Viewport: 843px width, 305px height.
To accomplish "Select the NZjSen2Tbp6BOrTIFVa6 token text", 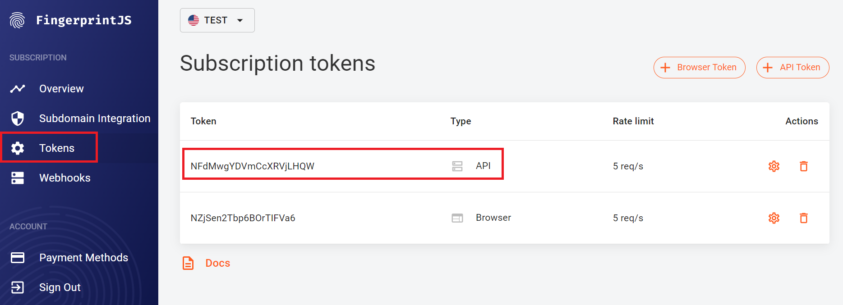I will [243, 218].
